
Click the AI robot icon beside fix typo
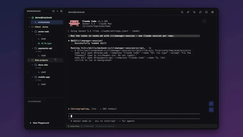click(39, 44)
